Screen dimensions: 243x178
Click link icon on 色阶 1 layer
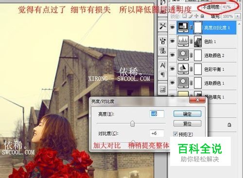[x=191, y=42]
